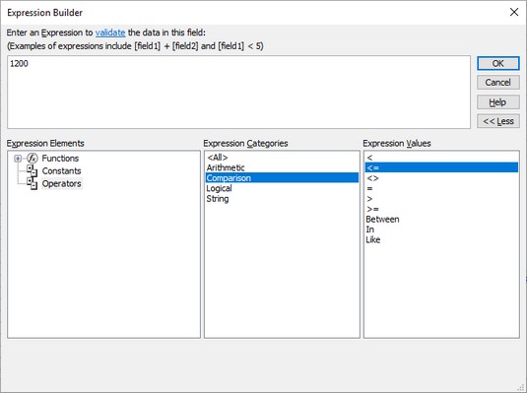Select the <> operator value
This screenshot has height=393, width=527.
point(441,178)
